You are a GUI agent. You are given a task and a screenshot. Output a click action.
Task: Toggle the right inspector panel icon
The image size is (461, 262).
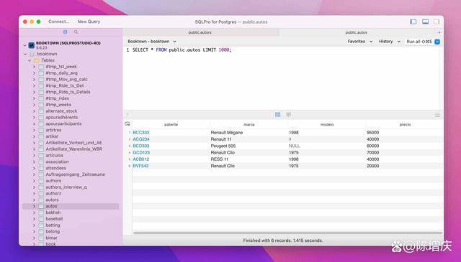(437, 22)
